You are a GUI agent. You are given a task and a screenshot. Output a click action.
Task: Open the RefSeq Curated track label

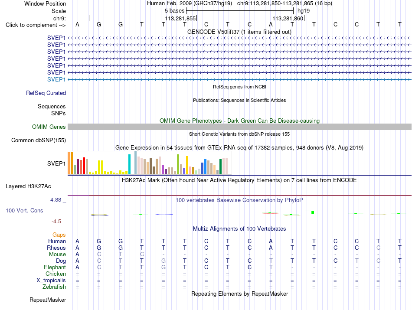(46, 93)
